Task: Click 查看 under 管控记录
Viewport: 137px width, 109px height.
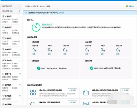Action: [118, 54]
